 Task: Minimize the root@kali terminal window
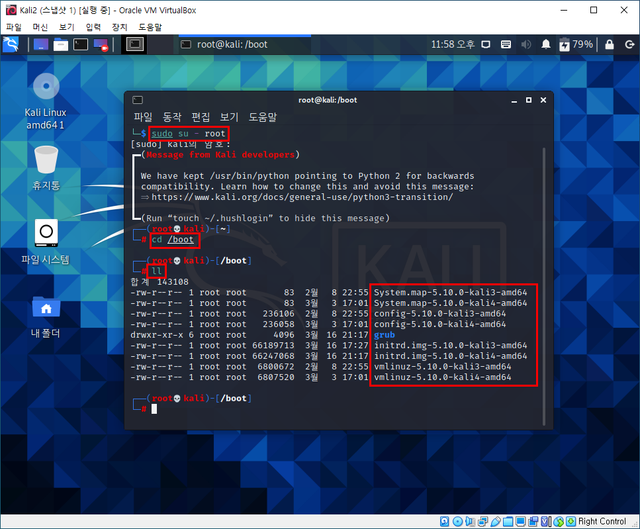click(x=514, y=100)
